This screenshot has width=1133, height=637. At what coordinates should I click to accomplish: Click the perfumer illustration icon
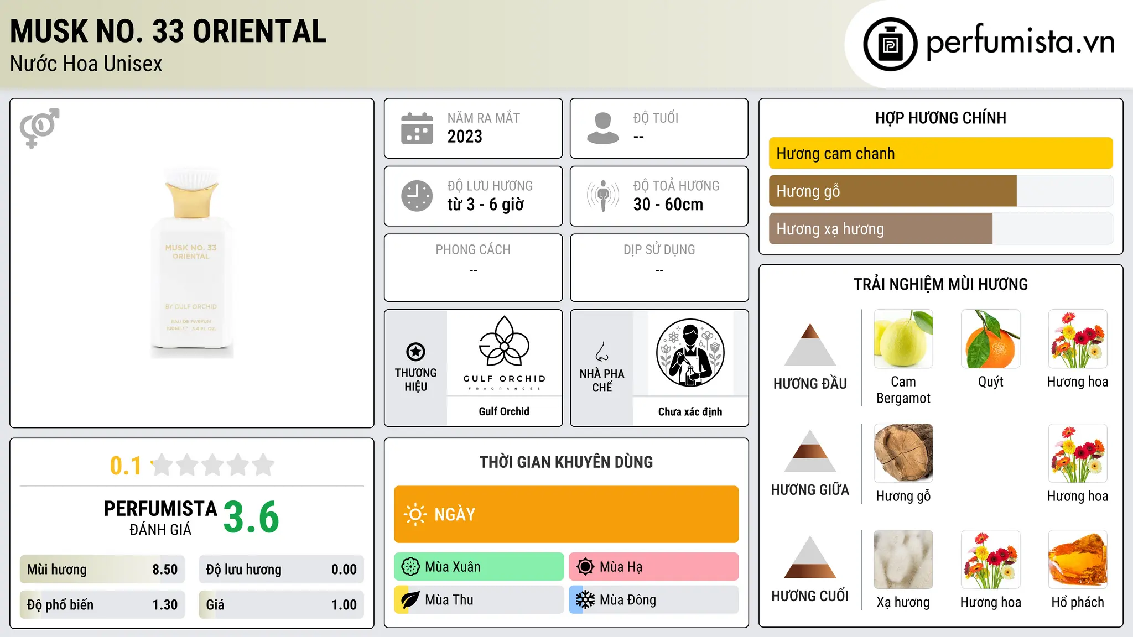coord(690,353)
